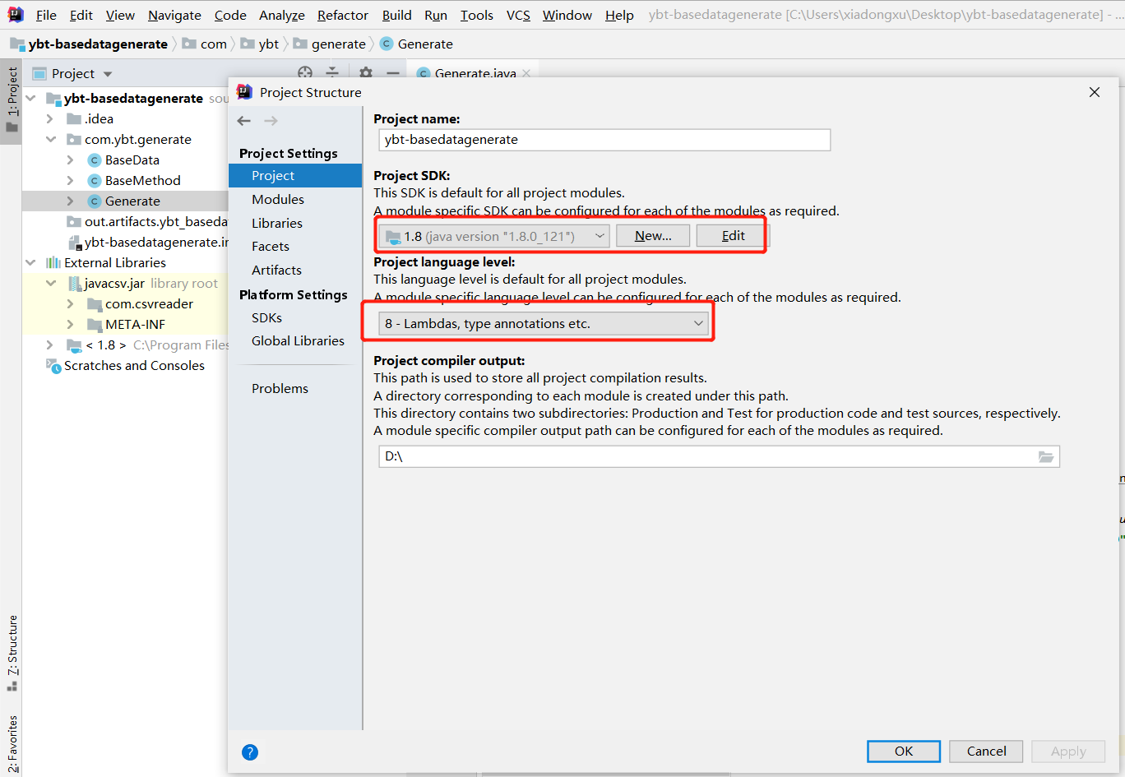This screenshot has width=1125, height=777.
Task: Click the Edit SDK button
Action: coord(733,236)
